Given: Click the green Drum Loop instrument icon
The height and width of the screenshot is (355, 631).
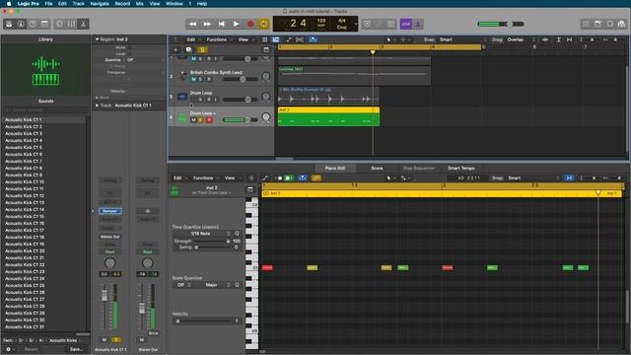Looking at the screenshot, I should 182,117.
